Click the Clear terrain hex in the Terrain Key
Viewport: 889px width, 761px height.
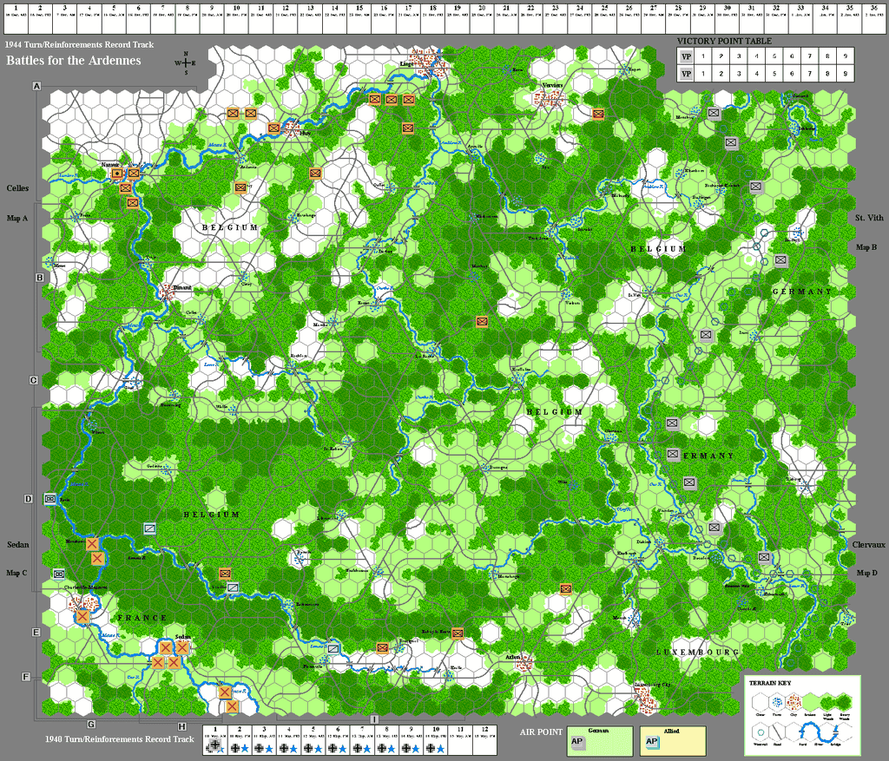coord(761,704)
